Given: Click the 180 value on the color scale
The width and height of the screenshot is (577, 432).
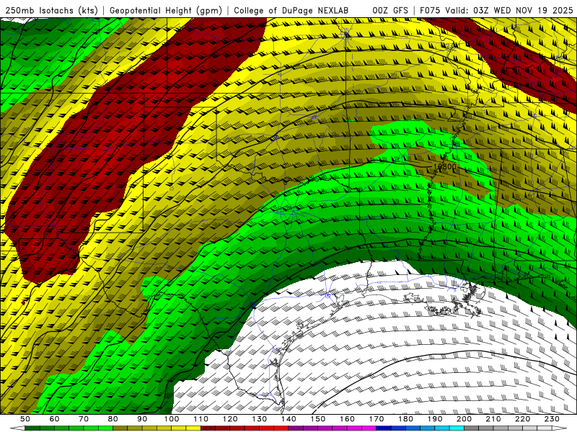Looking at the screenshot, I should coord(405,419).
